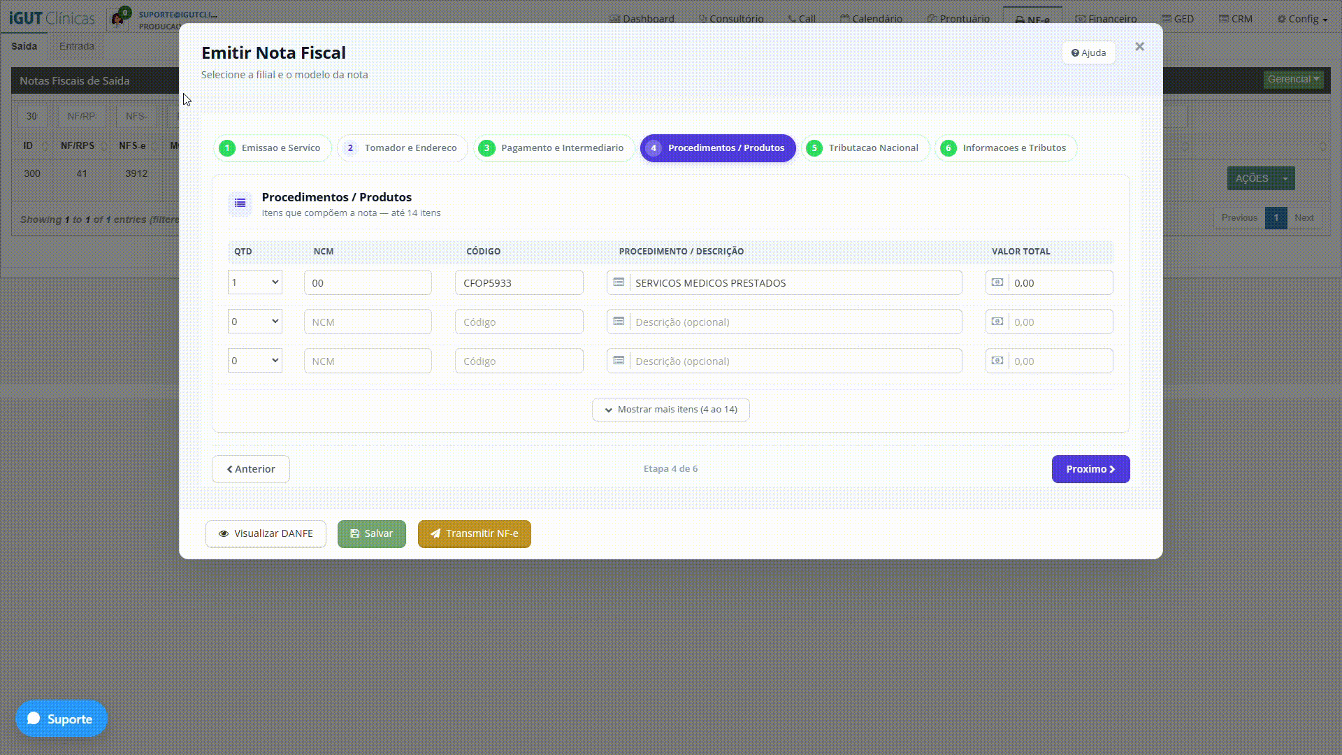This screenshot has height=755, width=1342.
Task: Expand Mostrar mais itens (4 ao 14)
Action: click(x=671, y=410)
